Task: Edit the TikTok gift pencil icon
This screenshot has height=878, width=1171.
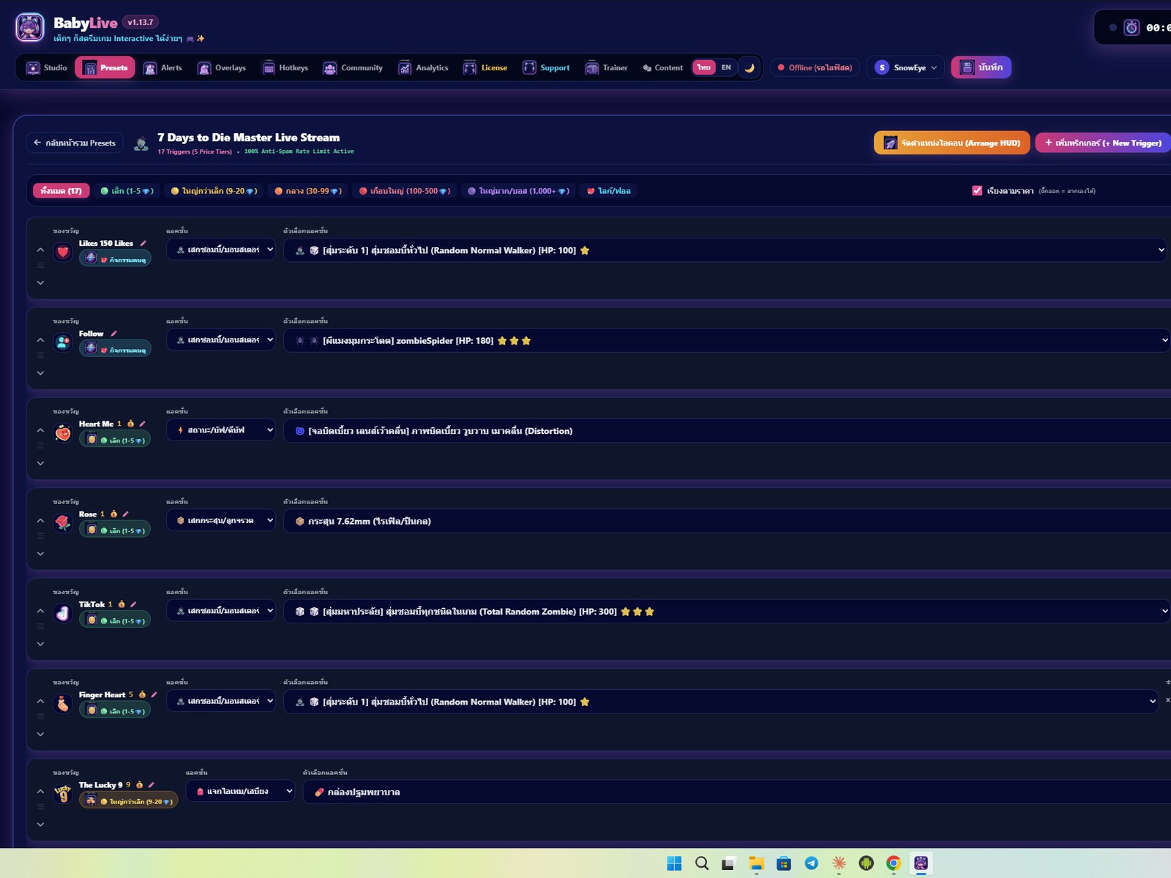Action: (x=133, y=604)
